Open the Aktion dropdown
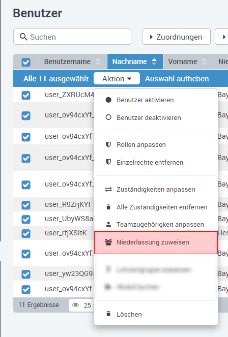228x337 pixels. click(x=117, y=79)
